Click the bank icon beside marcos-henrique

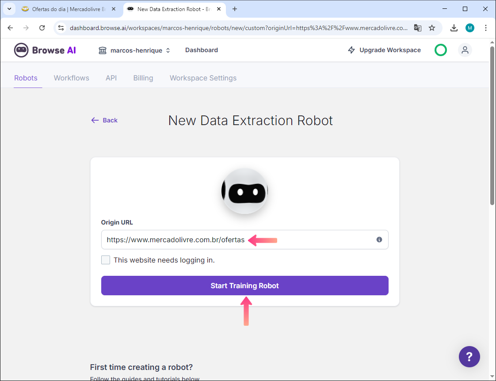(x=103, y=50)
